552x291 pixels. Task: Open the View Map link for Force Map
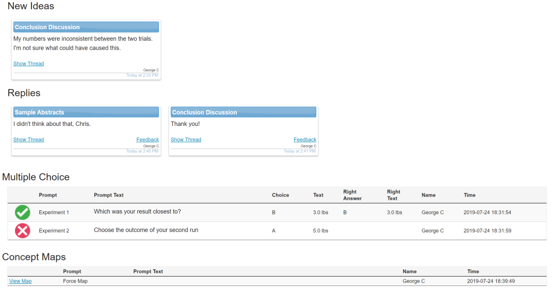[20, 281]
